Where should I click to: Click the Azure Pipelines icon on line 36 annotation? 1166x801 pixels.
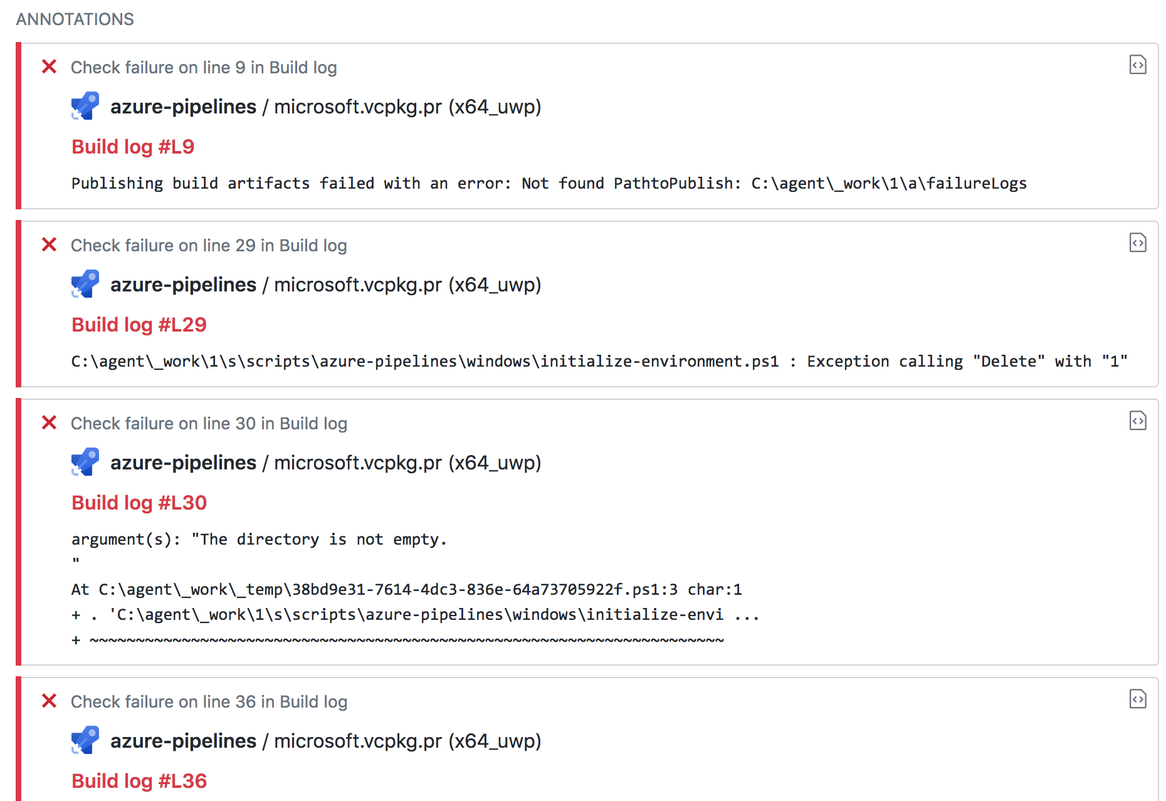tap(85, 740)
